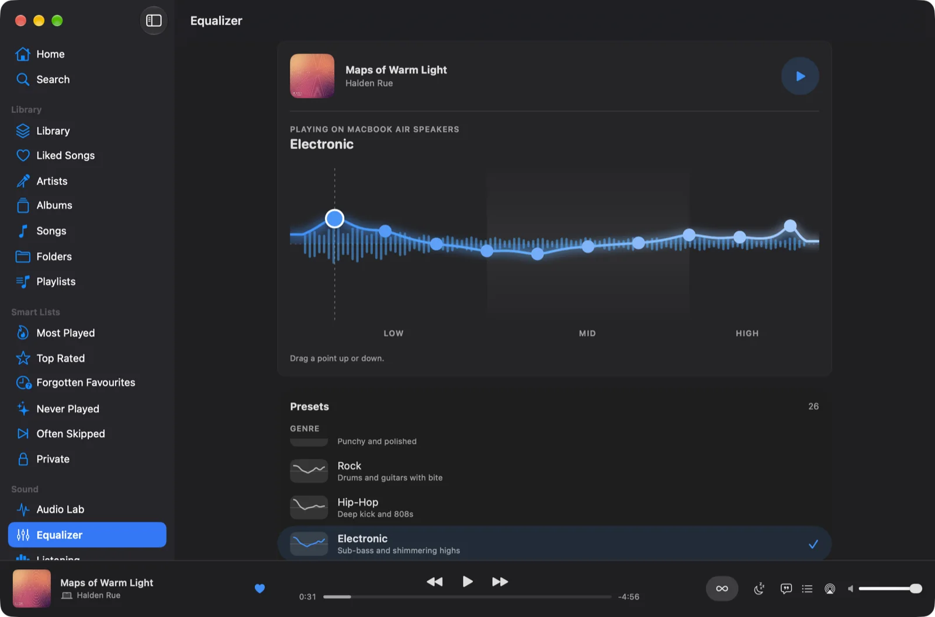Click the Playlists icon in sidebar
The height and width of the screenshot is (617, 935).
[x=23, y=282]
